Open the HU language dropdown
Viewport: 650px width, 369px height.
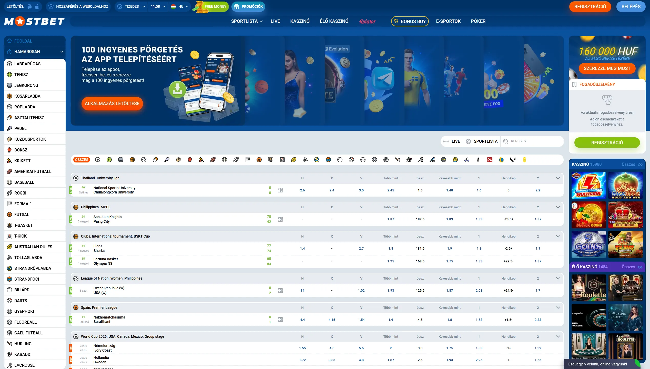point(180,6)
